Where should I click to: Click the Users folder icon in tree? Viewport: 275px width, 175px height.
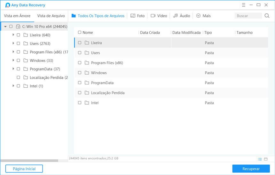click(26, 44)
